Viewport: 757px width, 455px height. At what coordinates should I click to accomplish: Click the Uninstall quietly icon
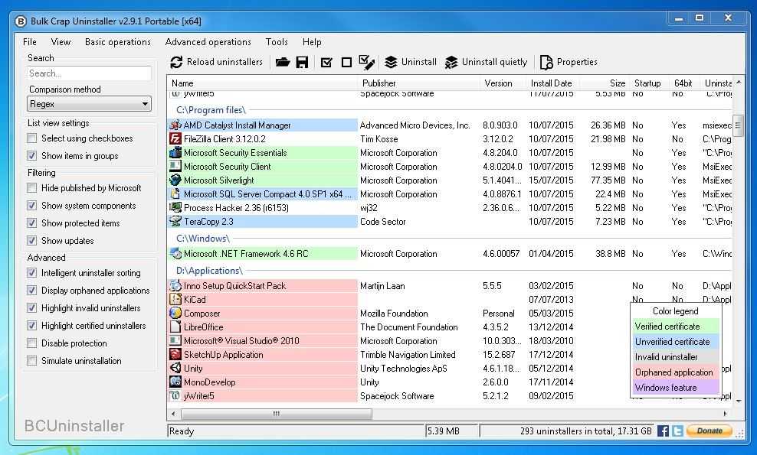pyautogui.click(x=451, y=62)
